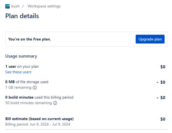Click the "0 build minutes used" line
This screenshot has width=172, height=133.
tap(39, 97)
